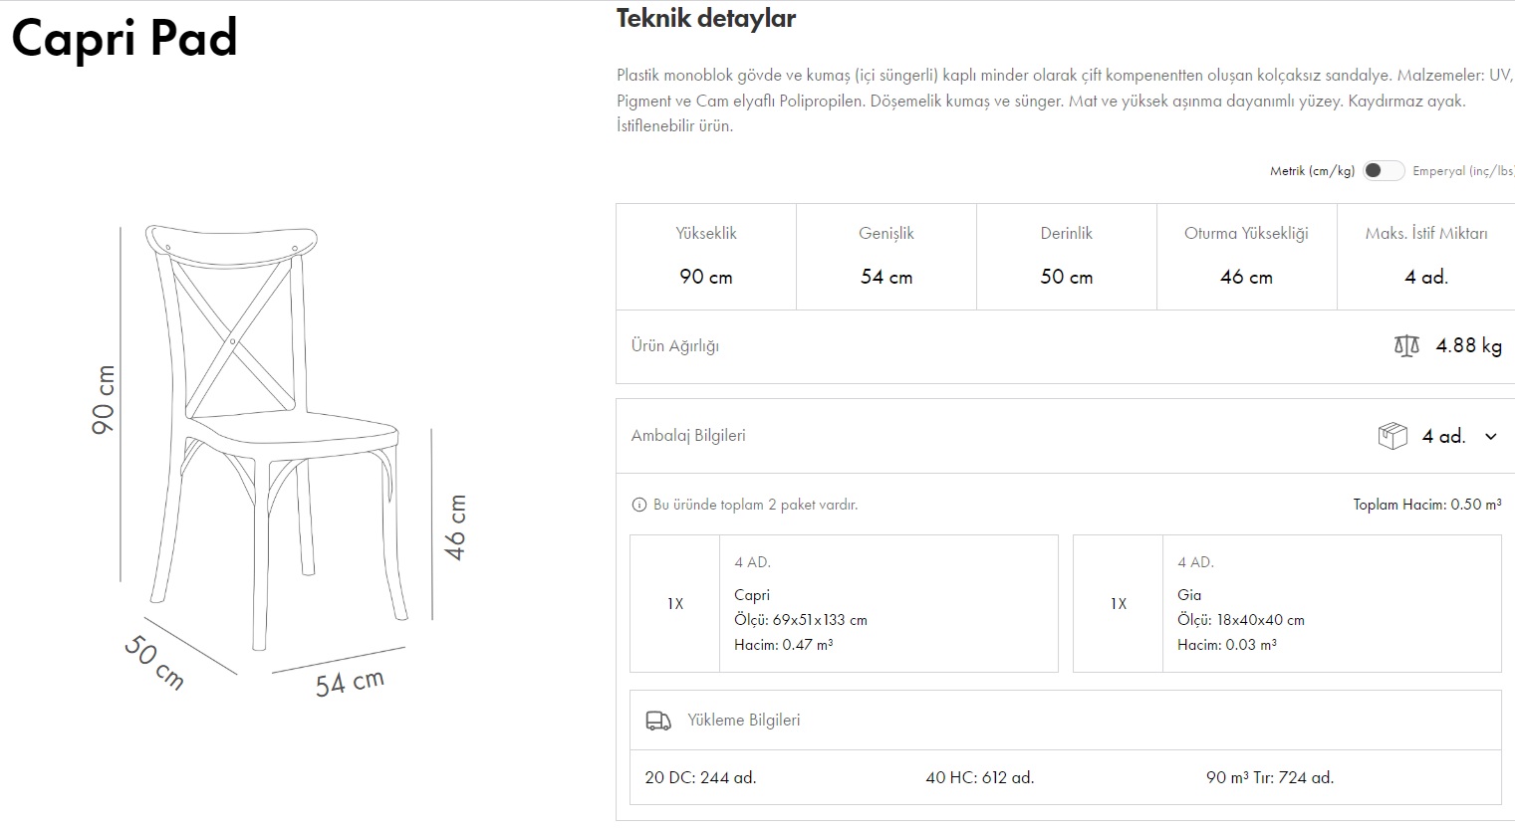Click the Yükleme Bilgileri section header
This screenshot has width=1515, height=829.
pyautogui.click(x=744, y=721)
